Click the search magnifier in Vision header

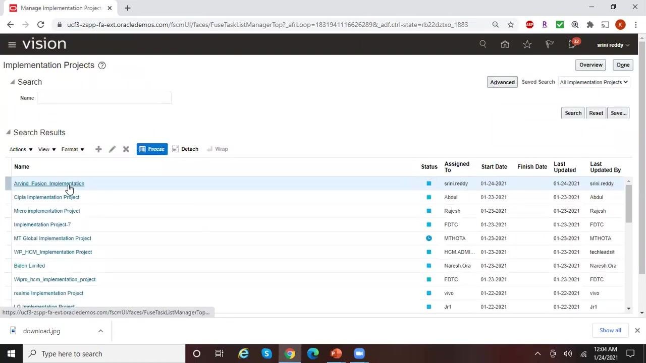(483, 44)
